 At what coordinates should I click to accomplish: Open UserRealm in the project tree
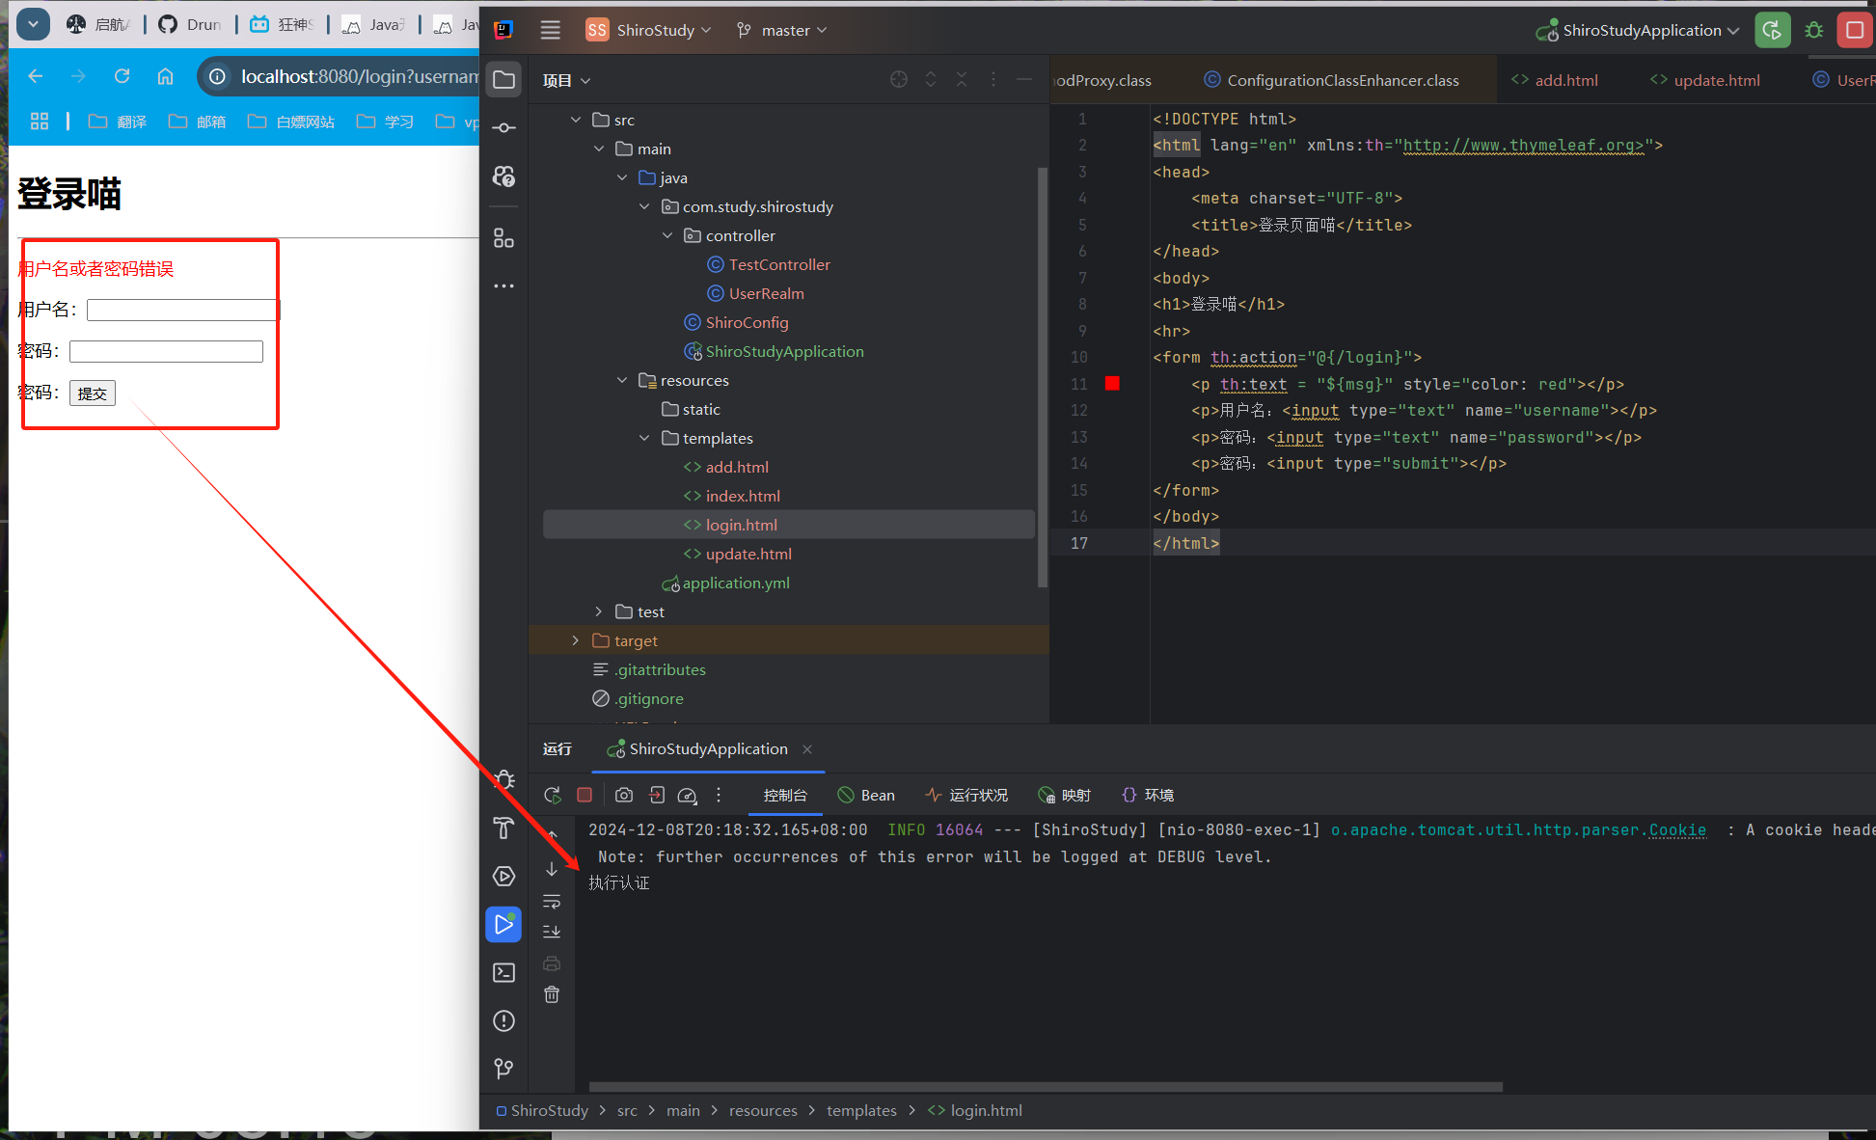(x=766, y=293)
